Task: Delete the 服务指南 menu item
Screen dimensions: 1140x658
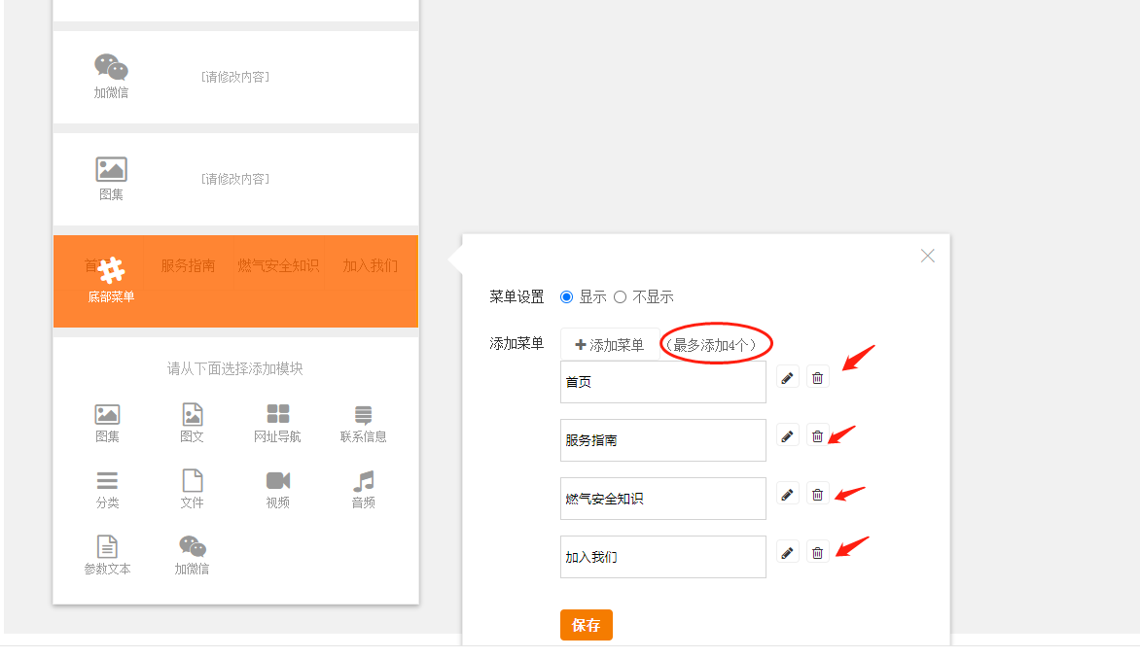Action: (817, 436)
